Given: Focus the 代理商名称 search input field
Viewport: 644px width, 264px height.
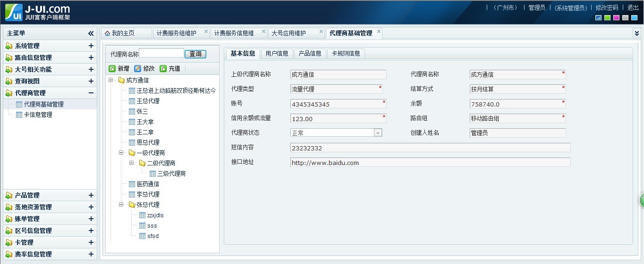Looking at the screenshot, I should (x=161, y=53).
